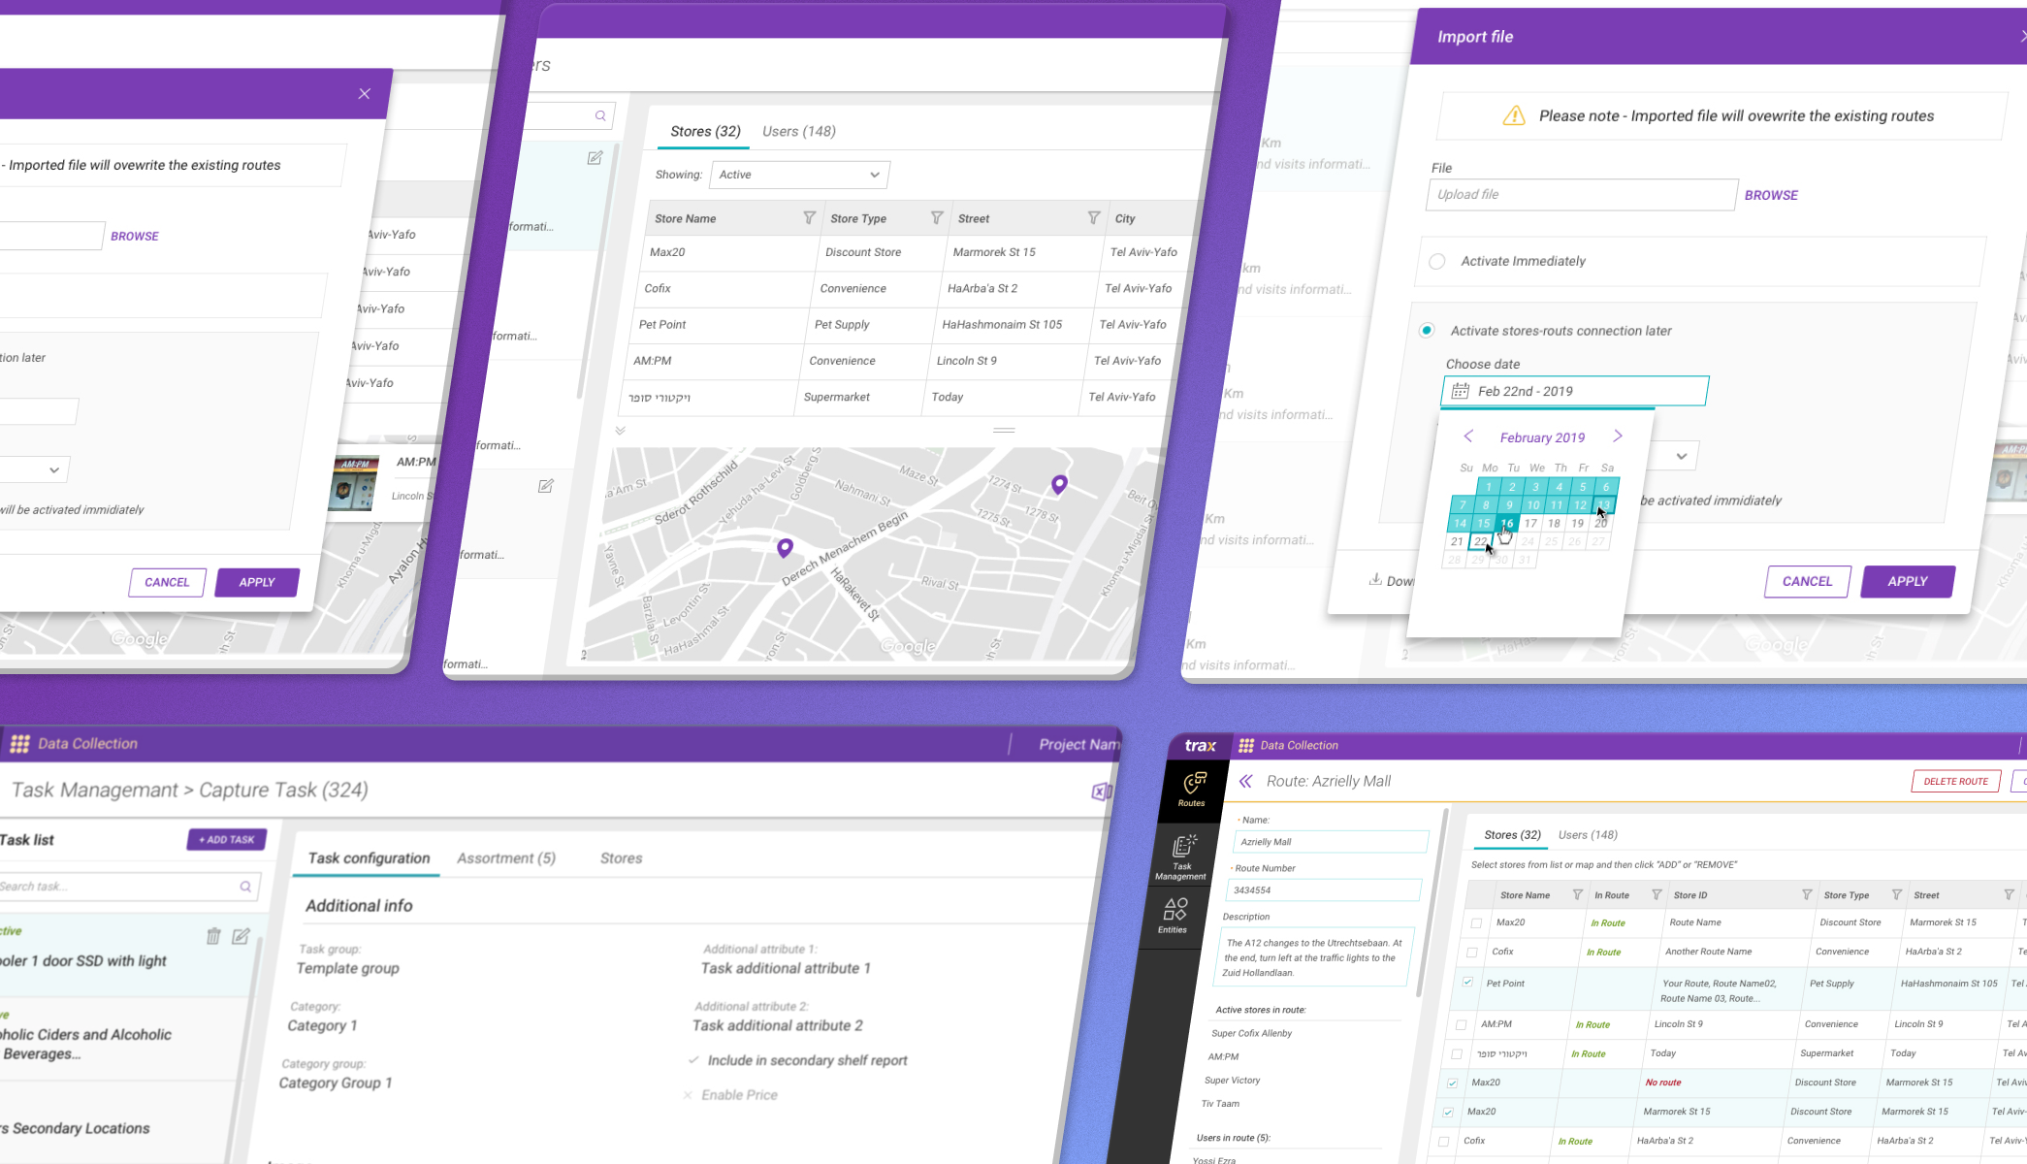Click the DELETE ROUTE button
The image size is (2027, 1164).
click(1955, 781)
